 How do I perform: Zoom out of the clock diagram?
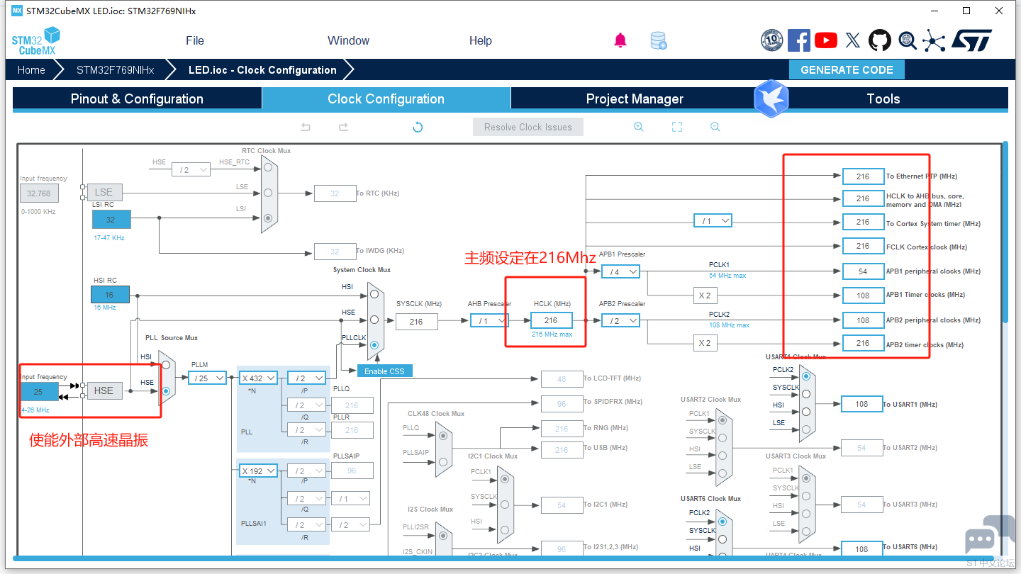pos(715,127)
